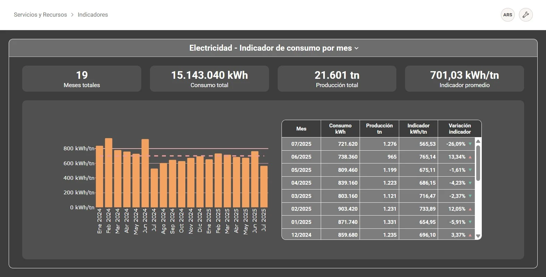Click the 738.360 consumption cell
Screen dimensions: 546x277
tap(340, 157)
